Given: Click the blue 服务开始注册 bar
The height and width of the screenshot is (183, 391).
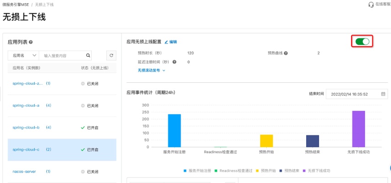Looking at the screenshot, I should pyautogui.click(x=174, y=131).
